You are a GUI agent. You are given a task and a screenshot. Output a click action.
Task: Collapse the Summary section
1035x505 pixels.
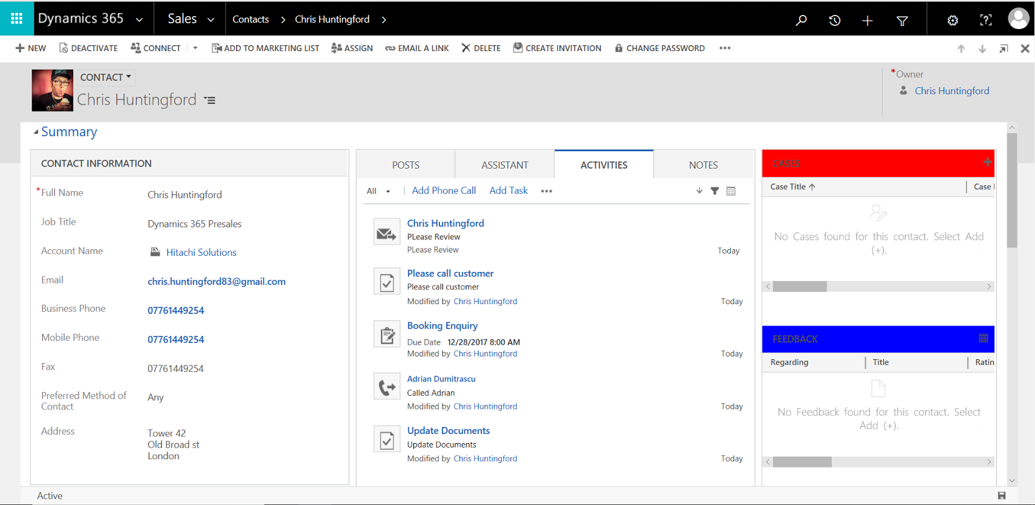[x=36, y=132]
